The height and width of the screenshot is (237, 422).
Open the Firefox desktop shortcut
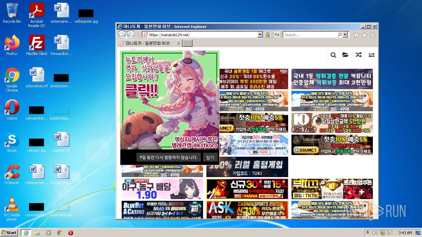[12, 45]
